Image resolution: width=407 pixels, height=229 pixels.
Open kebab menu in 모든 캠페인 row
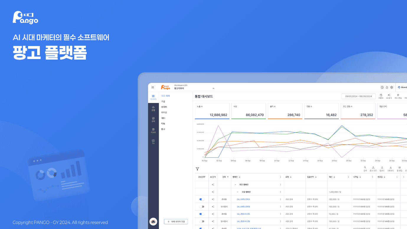pyautogui.click(x=280, y=184)
